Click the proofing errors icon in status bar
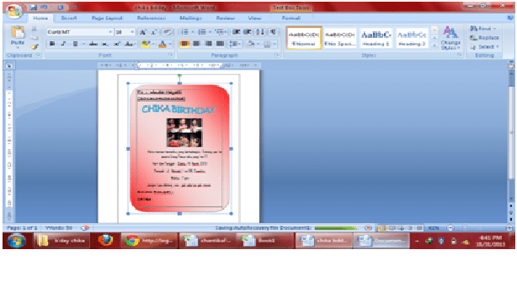The image size is (517, 303). 85,228
